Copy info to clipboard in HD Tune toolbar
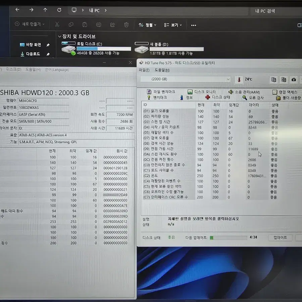Image resolution: width=302 pixels, height=302 pixels. pos(274,79)
